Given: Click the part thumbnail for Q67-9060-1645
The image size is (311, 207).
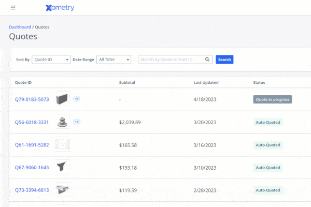Looking at the screenshot, I should coord(63,167).
